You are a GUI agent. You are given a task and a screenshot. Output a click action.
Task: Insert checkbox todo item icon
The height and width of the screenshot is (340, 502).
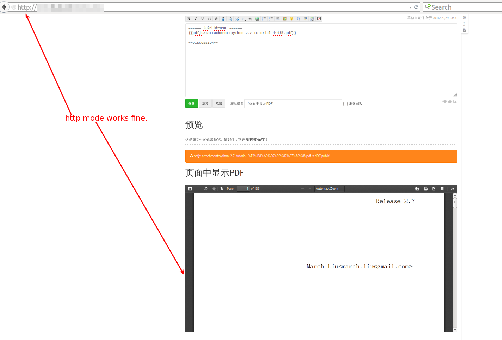[319, 19]
